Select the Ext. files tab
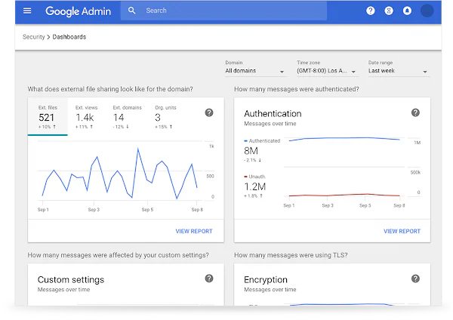The image size is (453, 320). point(48,117)
